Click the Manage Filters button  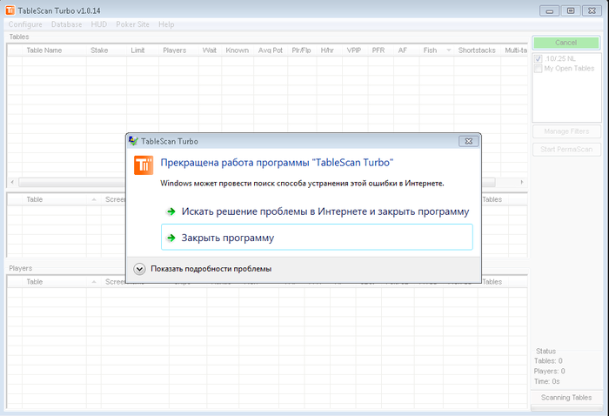(x=566, y=131)
